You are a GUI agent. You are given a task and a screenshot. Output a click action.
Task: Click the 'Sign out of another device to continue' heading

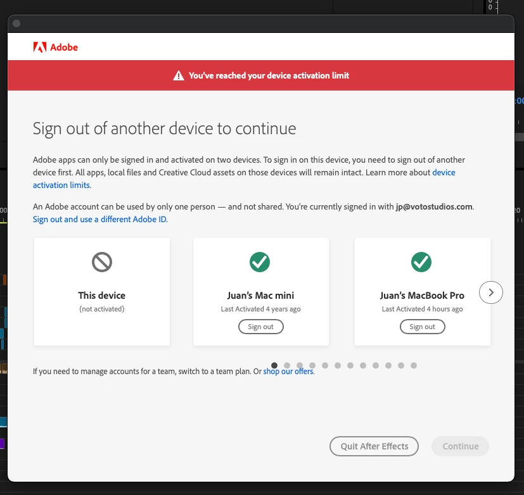click(x=164, y=128)
